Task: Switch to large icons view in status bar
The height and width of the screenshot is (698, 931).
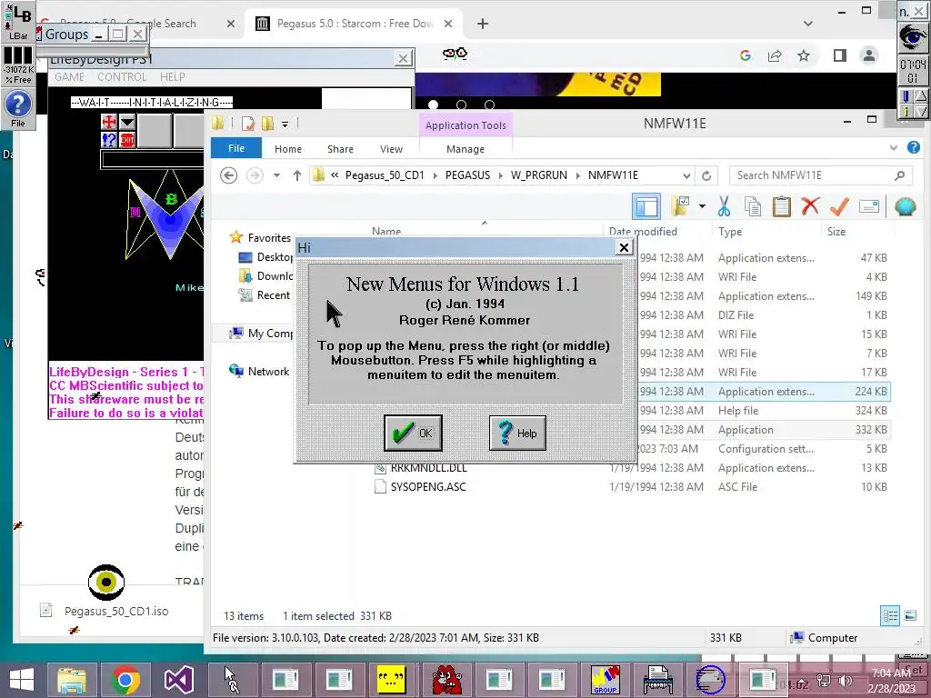Action: point(910,616)
